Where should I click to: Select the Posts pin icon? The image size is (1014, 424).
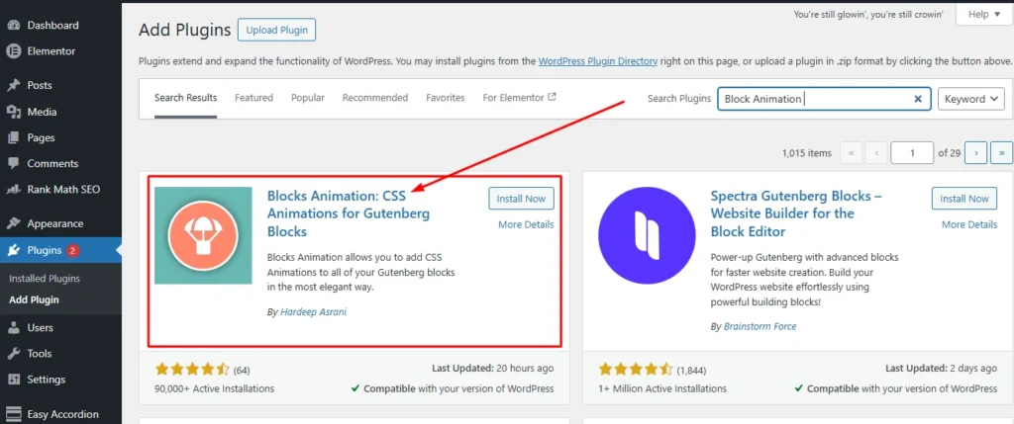tap(13, 85)
